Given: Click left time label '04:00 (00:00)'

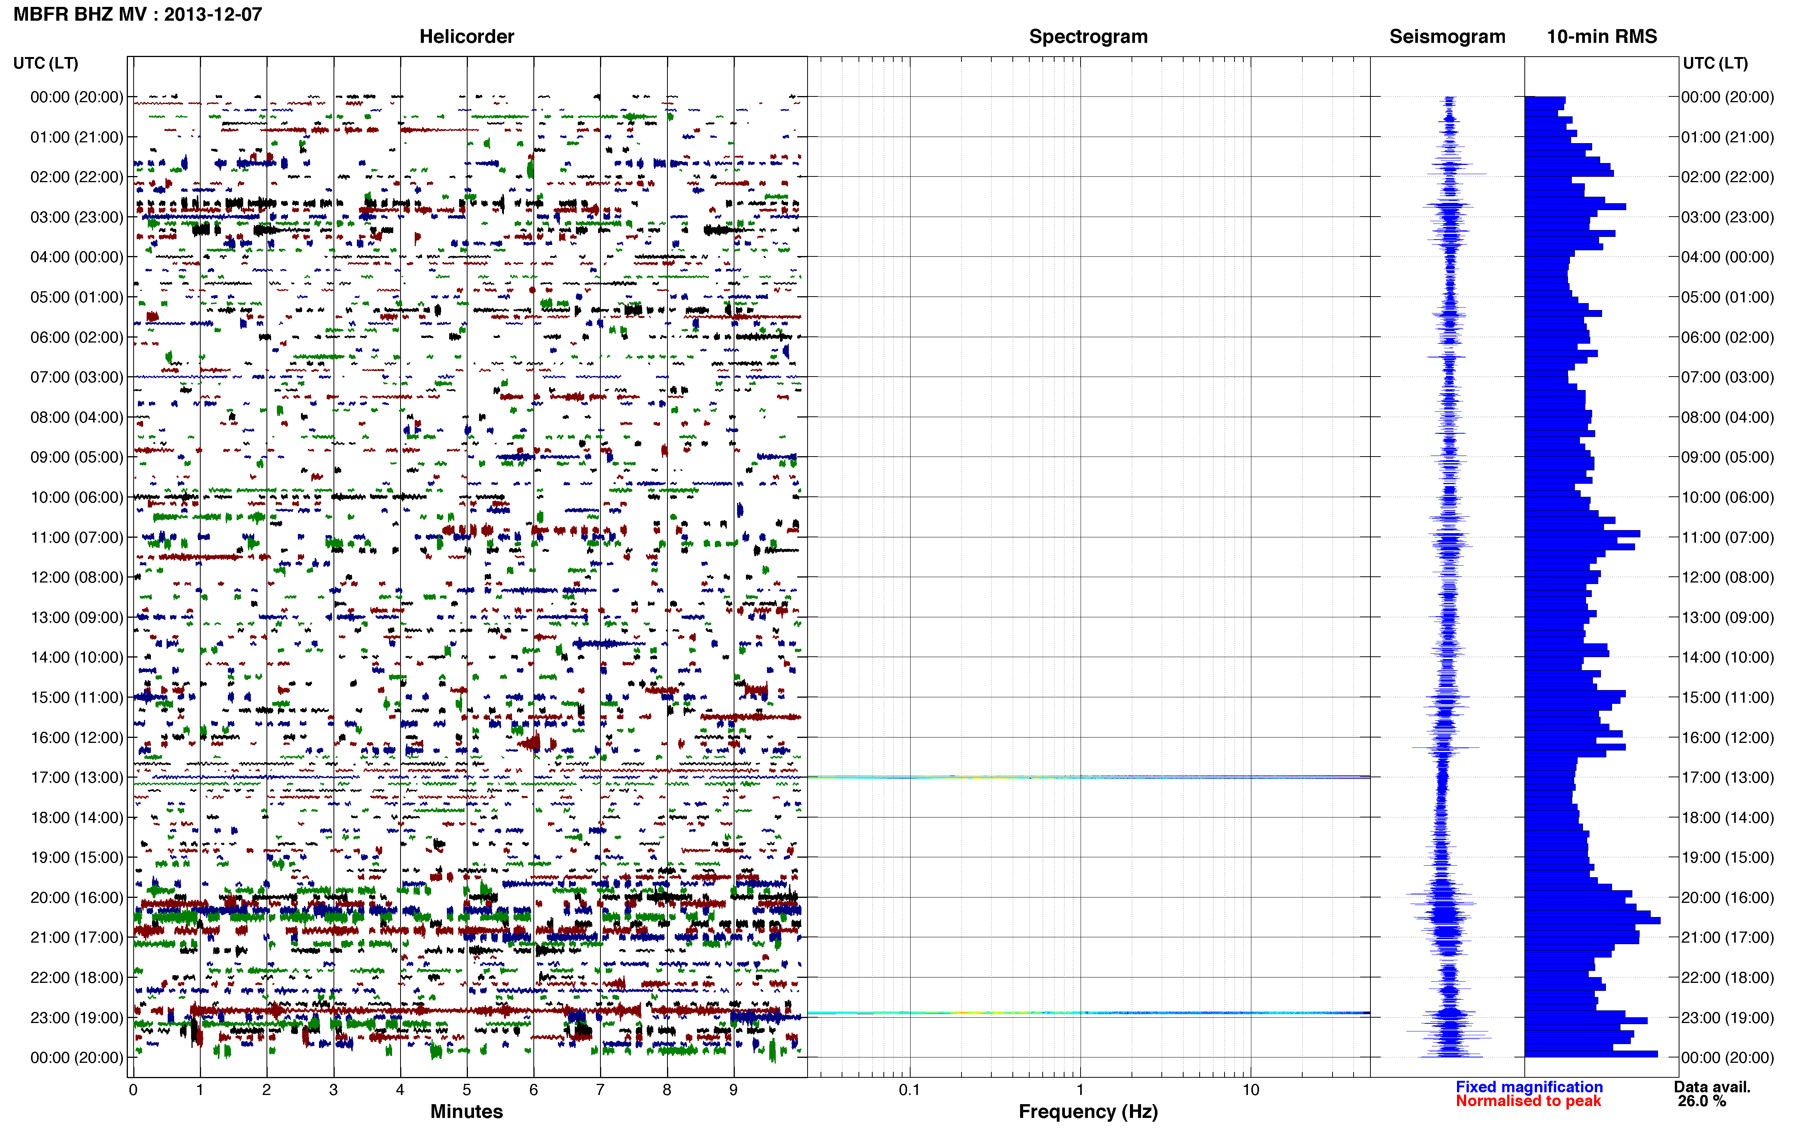Looking at the screenshot, I should pos(77,257).
